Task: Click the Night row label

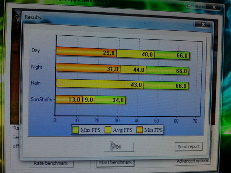Action: 36,67
